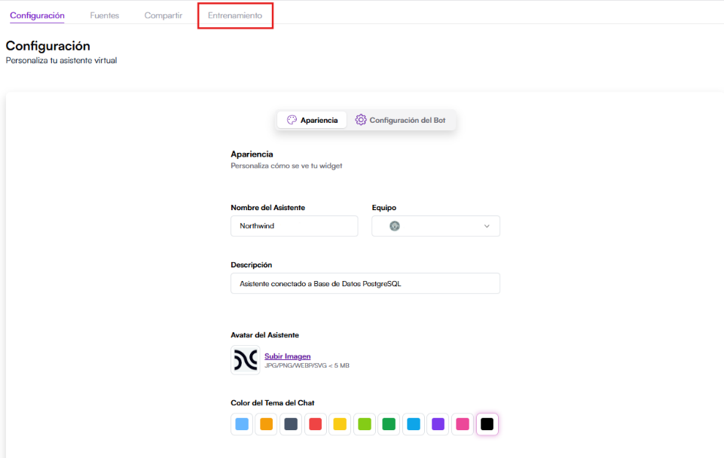
Task: Pick the red chat theme color
Action: point(315,424)
